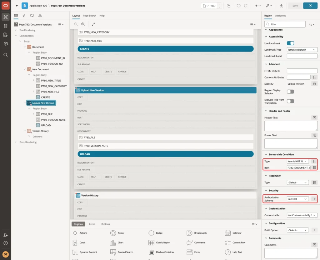Screen dimensions: 320x260
Task: Open Shared Components tab in tree pane
Action: click(x=40, y=16)
